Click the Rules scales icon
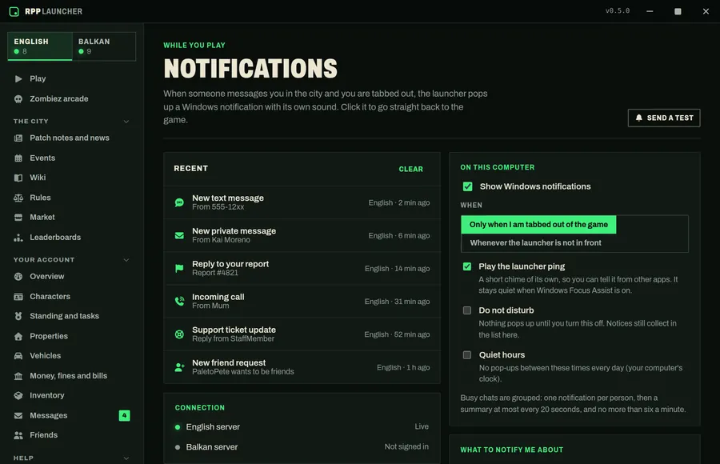Screen dimensions: 720x464 coord(18,198)
